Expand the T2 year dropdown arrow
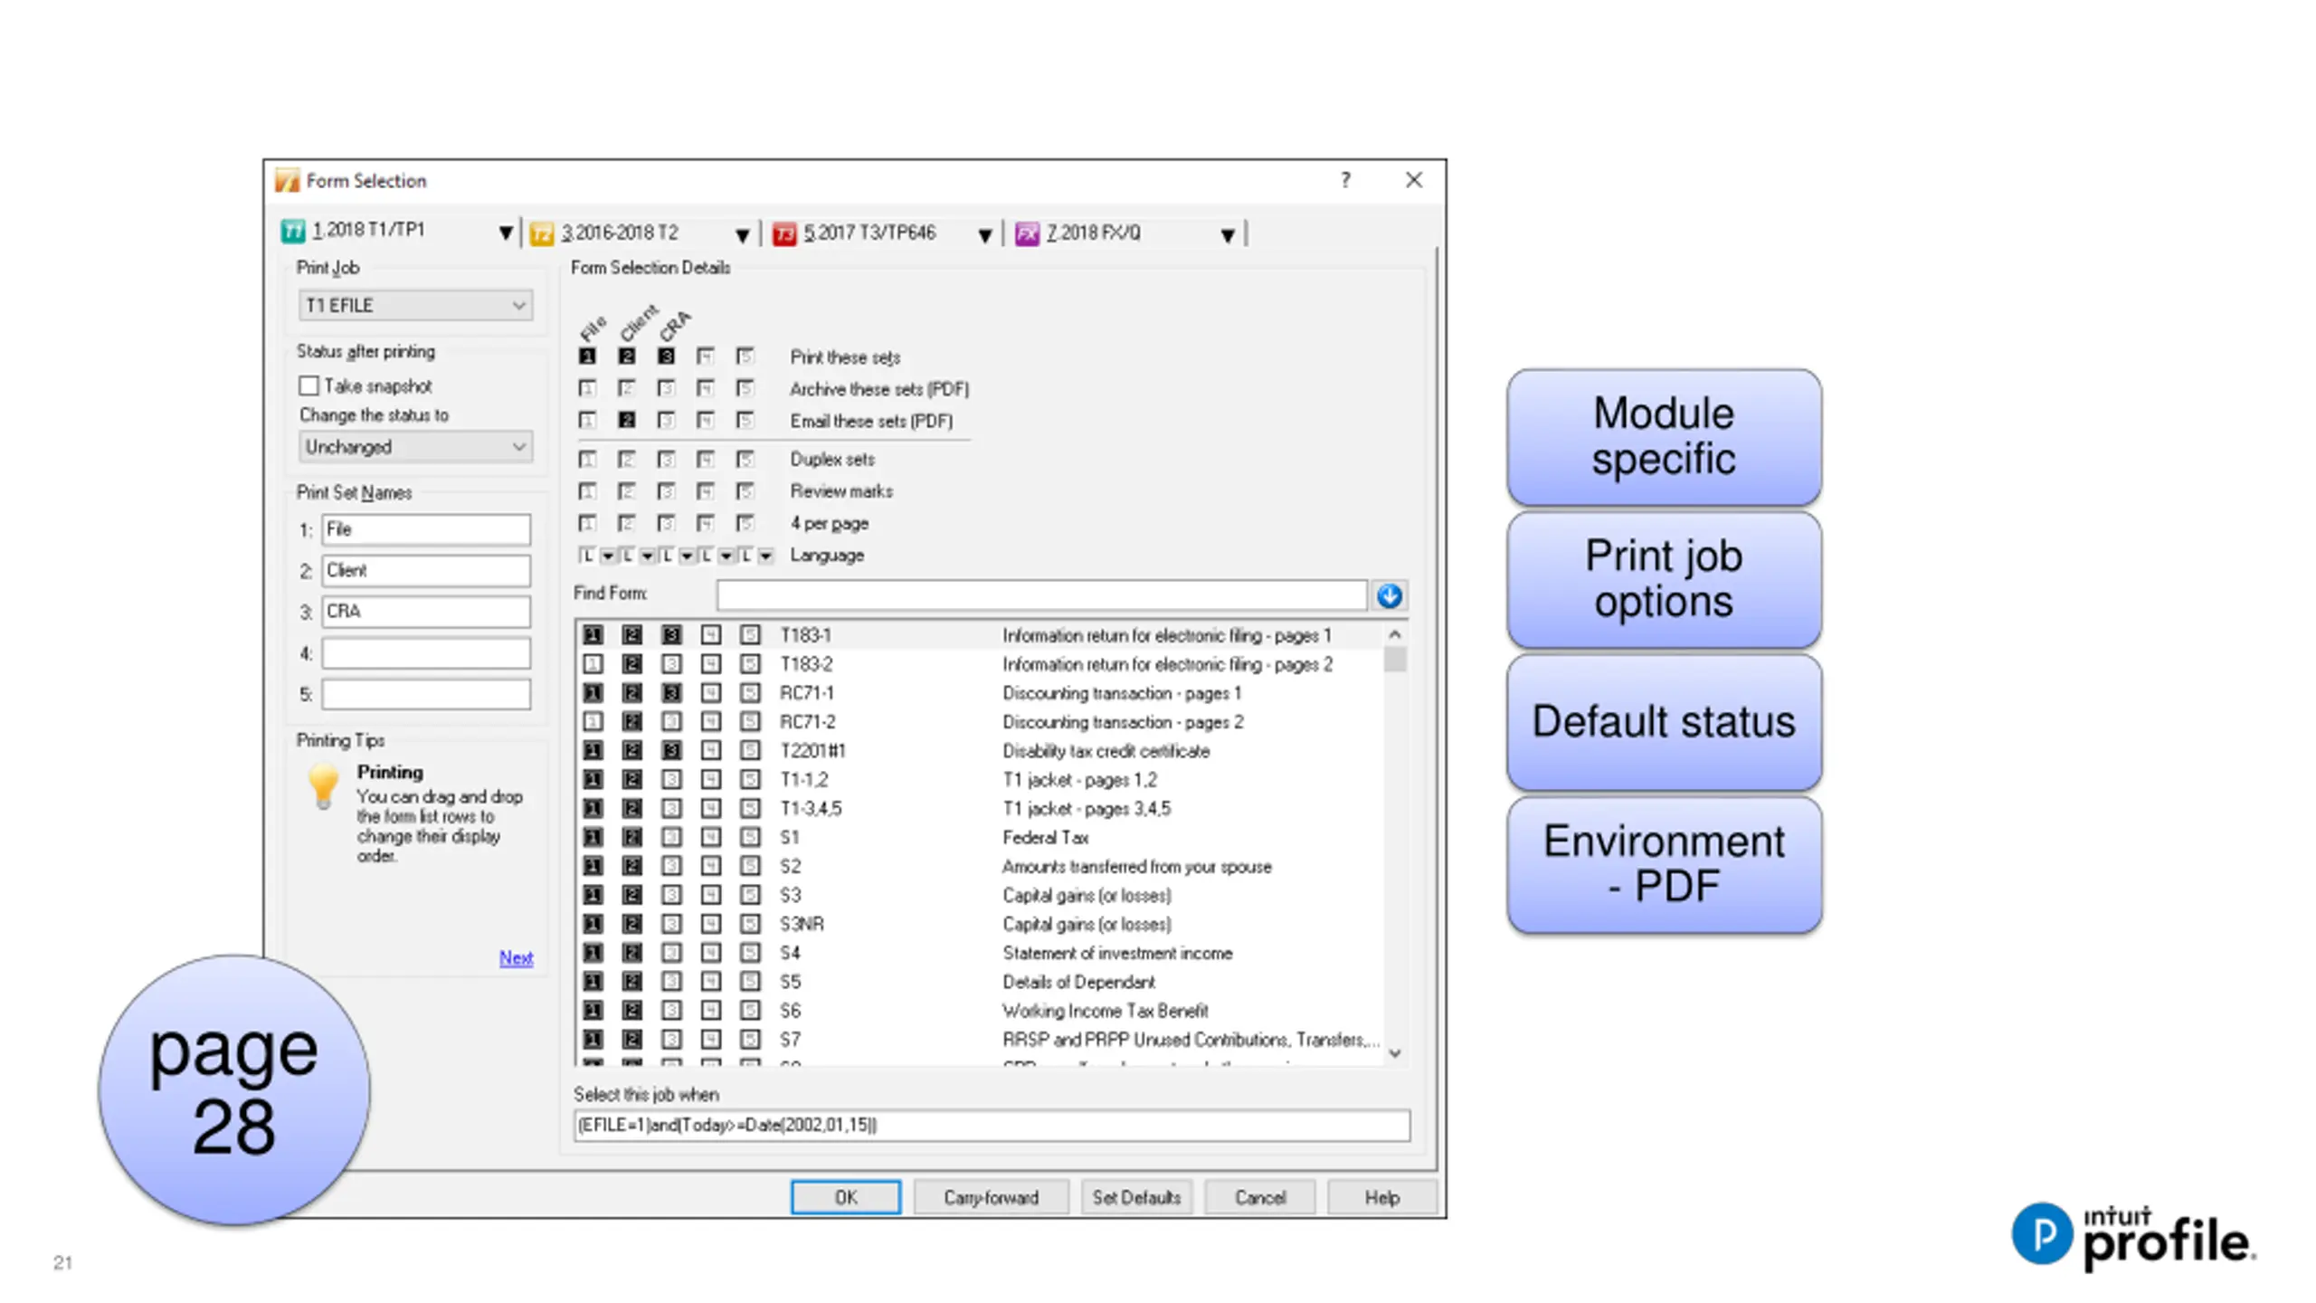2316x1303 pixels. [x=742, y=235]
